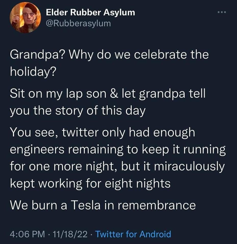Click the line "kept working for eight nights"

(x=90, y=184)
